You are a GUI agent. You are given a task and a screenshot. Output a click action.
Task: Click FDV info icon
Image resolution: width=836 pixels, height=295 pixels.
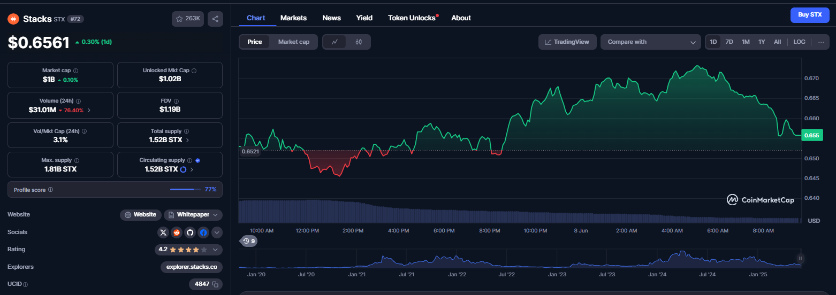(x=176, y=100)
